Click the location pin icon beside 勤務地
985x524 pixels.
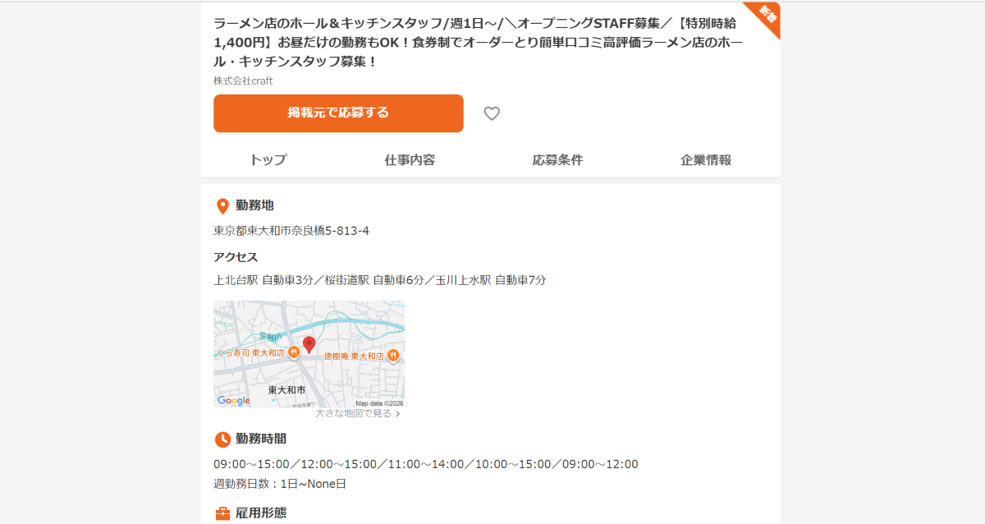(222, 206)
